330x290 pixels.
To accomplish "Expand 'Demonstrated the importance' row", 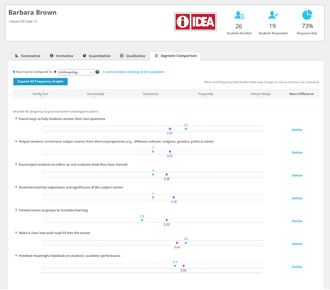I will [x=16, y=187].
